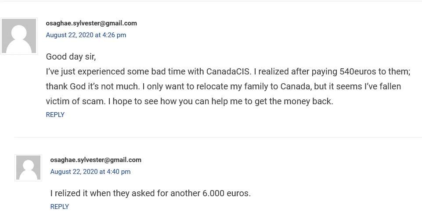
Task: Click 'get the money back' in the comment
Action: [293, 102]
